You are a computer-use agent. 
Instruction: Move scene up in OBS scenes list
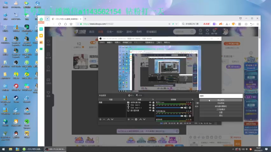pyautogui.click(x=108, y=119)
